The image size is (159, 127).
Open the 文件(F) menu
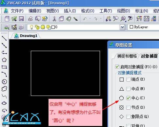pyautogui.click(x=17, y=11)
